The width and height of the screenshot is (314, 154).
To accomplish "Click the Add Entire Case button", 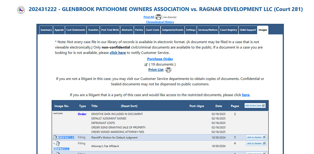I will (255, 105).
